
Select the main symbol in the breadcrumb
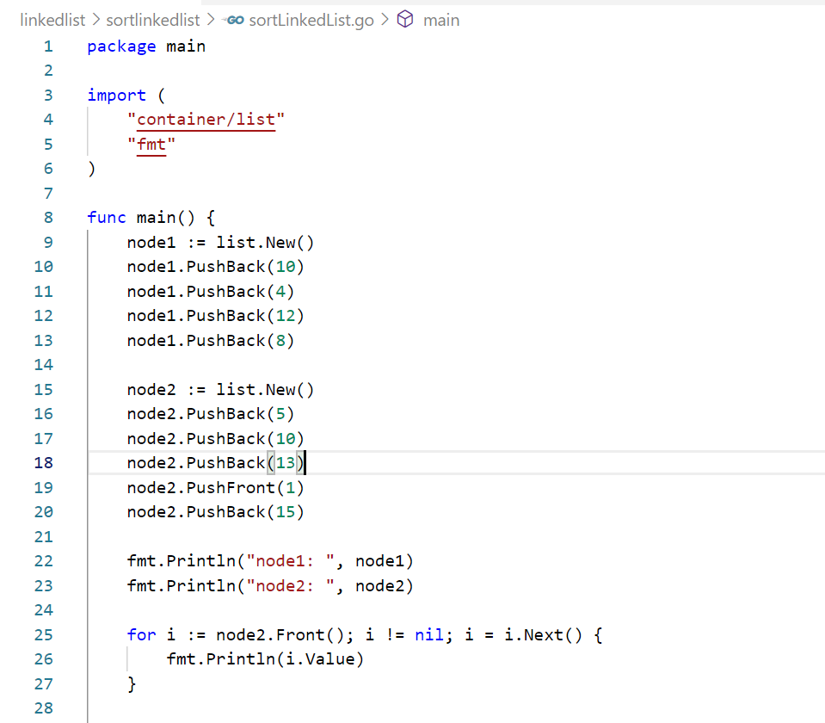point(441,19)
